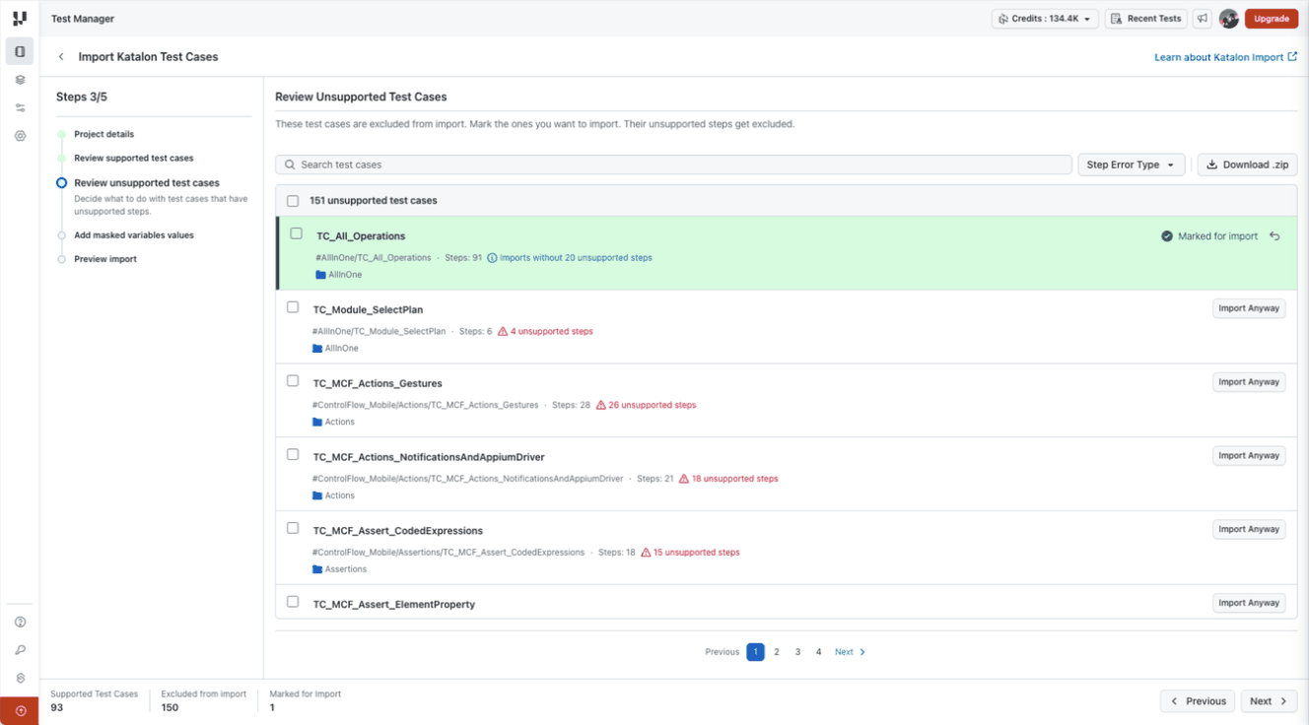Tick the TC_All_Operations checkbox
The height and width of the screenshot is (725, 1309).
tap(296, 233)
